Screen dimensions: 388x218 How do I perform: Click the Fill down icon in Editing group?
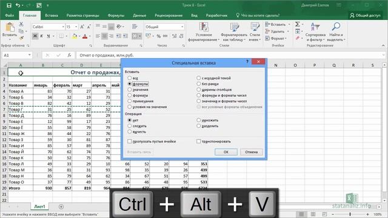coord(298,31)
